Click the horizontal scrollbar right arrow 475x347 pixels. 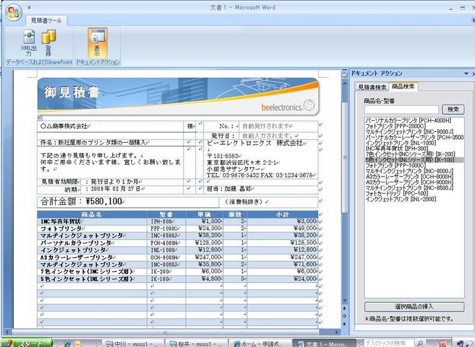pos(337,333)
